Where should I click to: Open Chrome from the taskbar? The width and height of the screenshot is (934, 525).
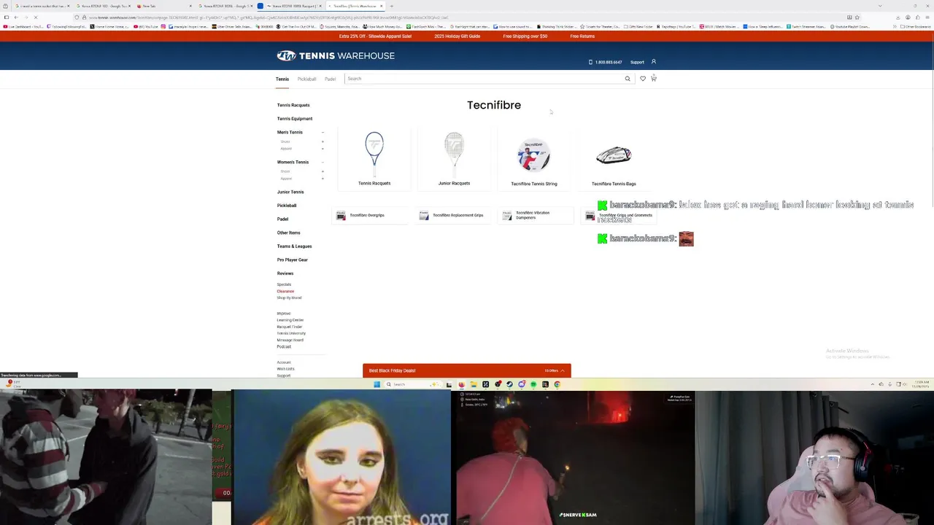click(557, 384)
